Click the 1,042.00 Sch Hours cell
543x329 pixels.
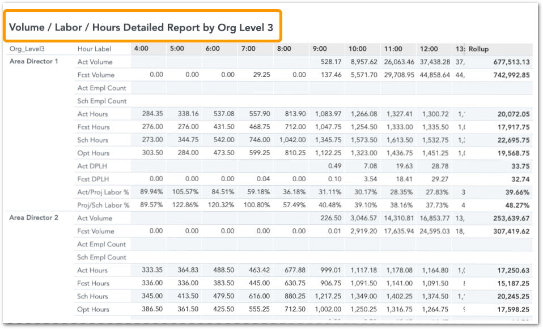292,140
